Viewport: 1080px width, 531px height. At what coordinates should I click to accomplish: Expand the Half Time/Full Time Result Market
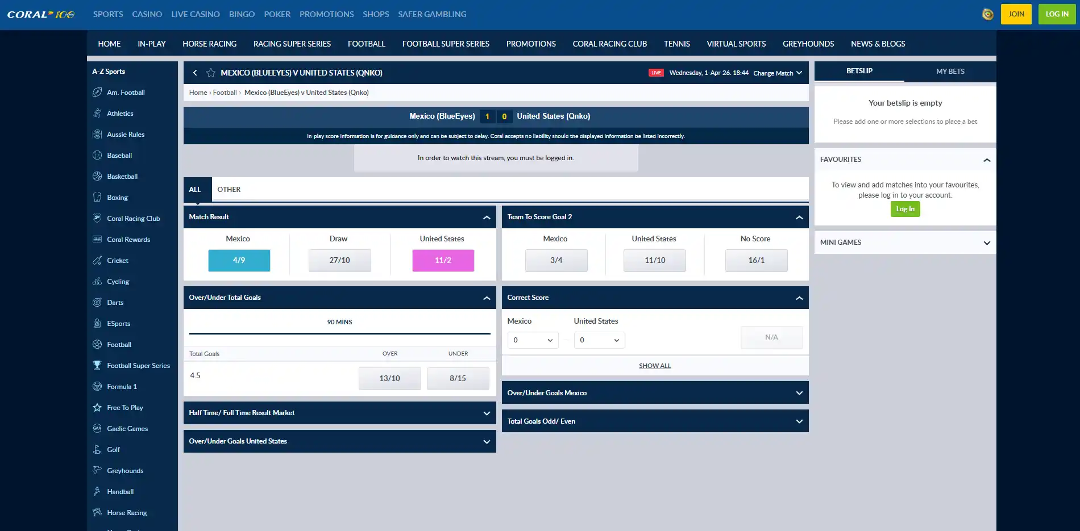(x=340, y=413)
